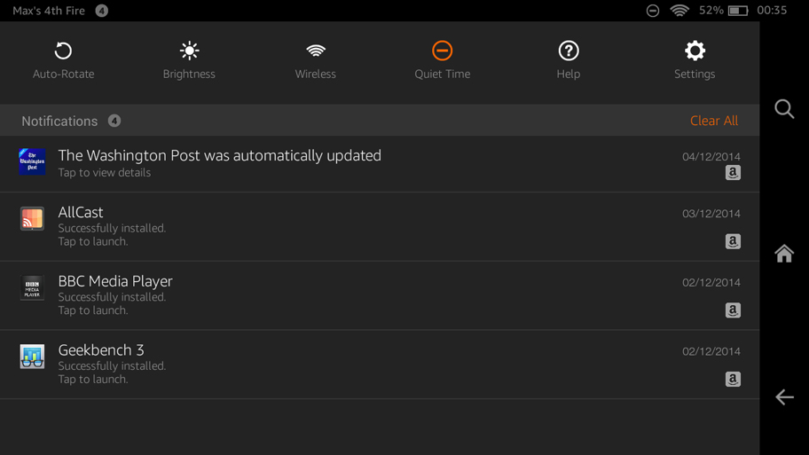Click the 52% battery percentage

click(x=711, y=11)
